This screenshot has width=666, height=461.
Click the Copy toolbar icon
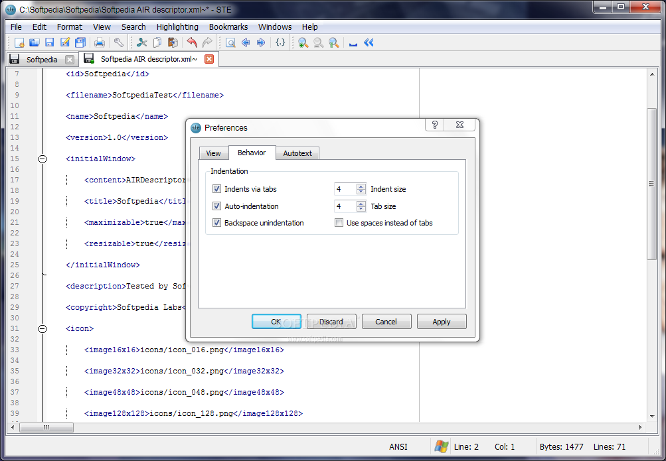(157, 42)
